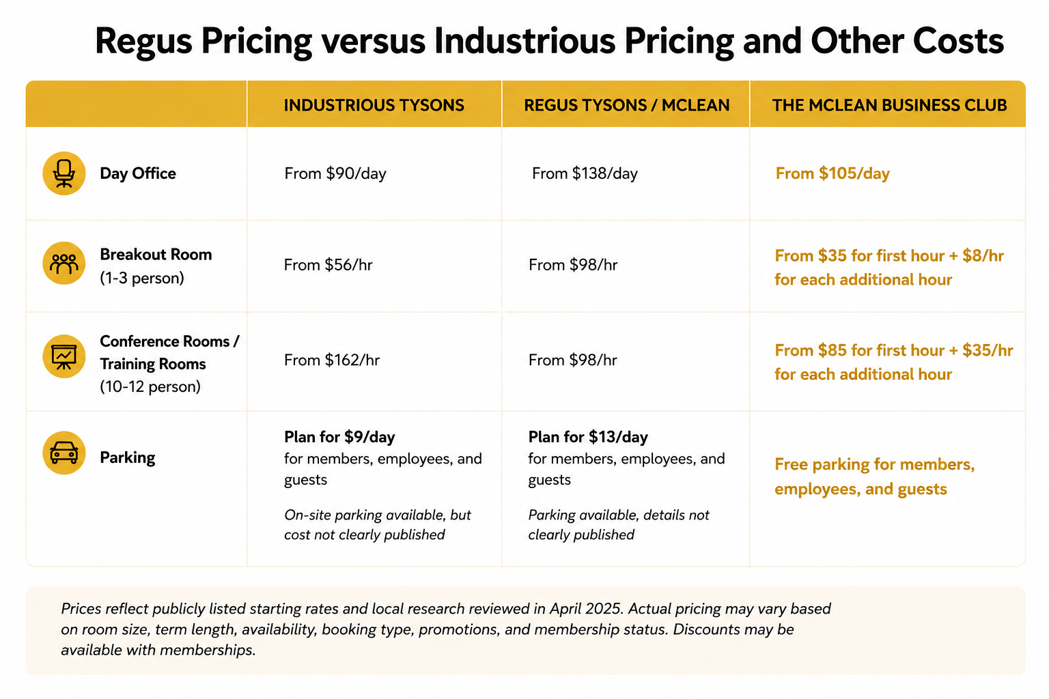Click the Regus From $138/day cell
Viewport: 1049px width, 699px height.
tap(585, 173)
